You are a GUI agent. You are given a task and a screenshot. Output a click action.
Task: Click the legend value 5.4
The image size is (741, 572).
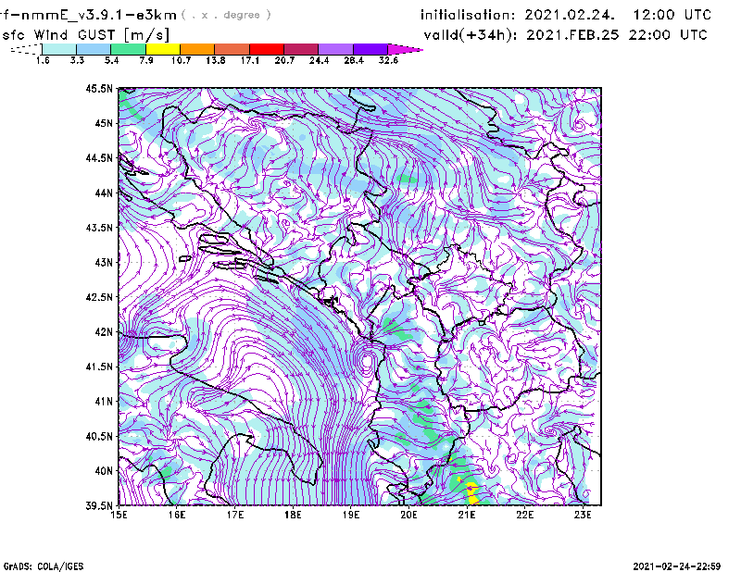(111, 60)
